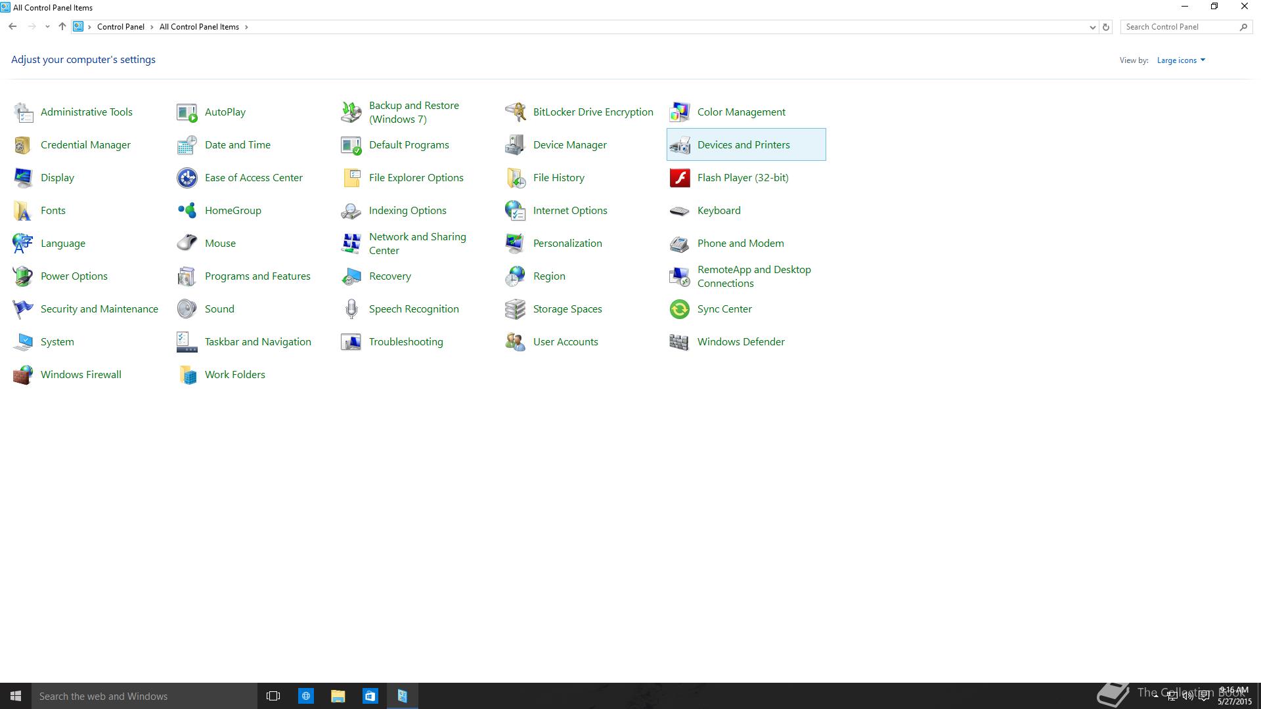Open the Store app from the taskbar
The height and width of the screenshot is (709, 1261).
370,696
